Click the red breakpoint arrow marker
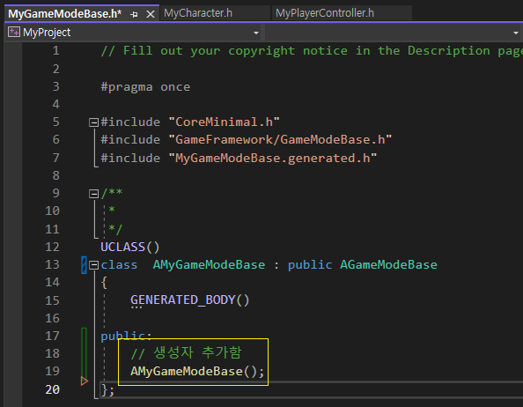Screen dimensions: 523x407 coord(85,381)
